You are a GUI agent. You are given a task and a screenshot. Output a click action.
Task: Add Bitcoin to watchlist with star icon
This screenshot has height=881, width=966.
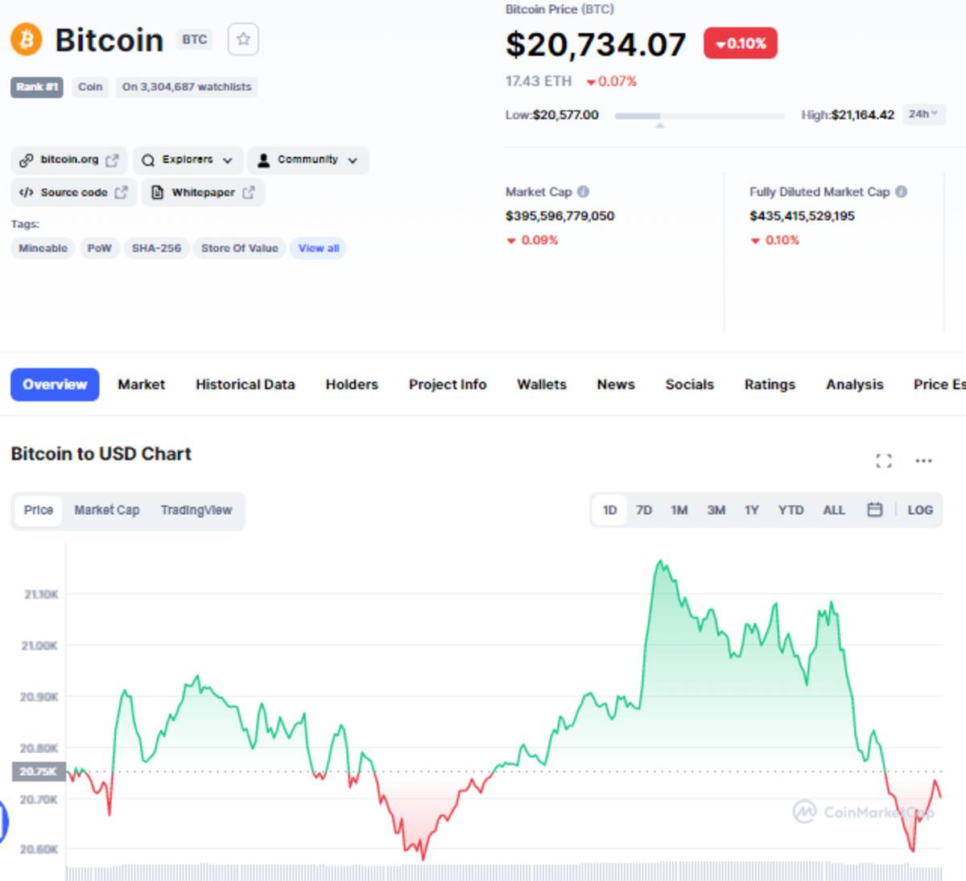click(243, 39)
